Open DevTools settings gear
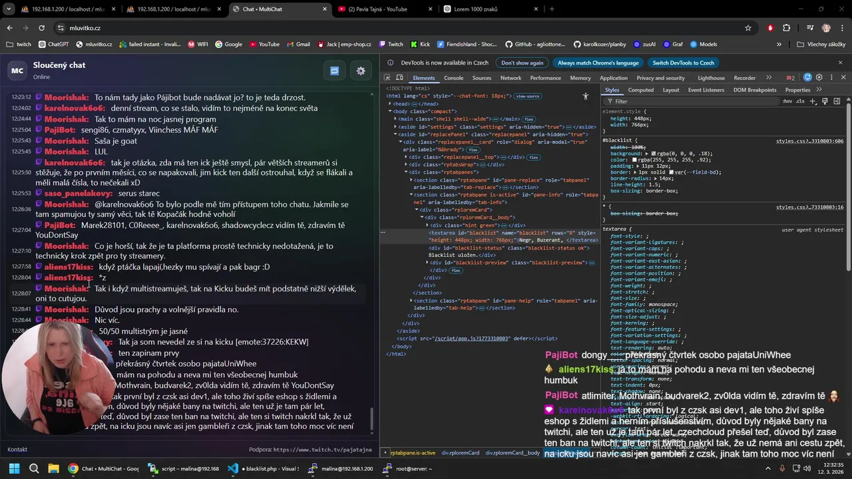Screen dimensions: 852x479 tap(819, 77)
